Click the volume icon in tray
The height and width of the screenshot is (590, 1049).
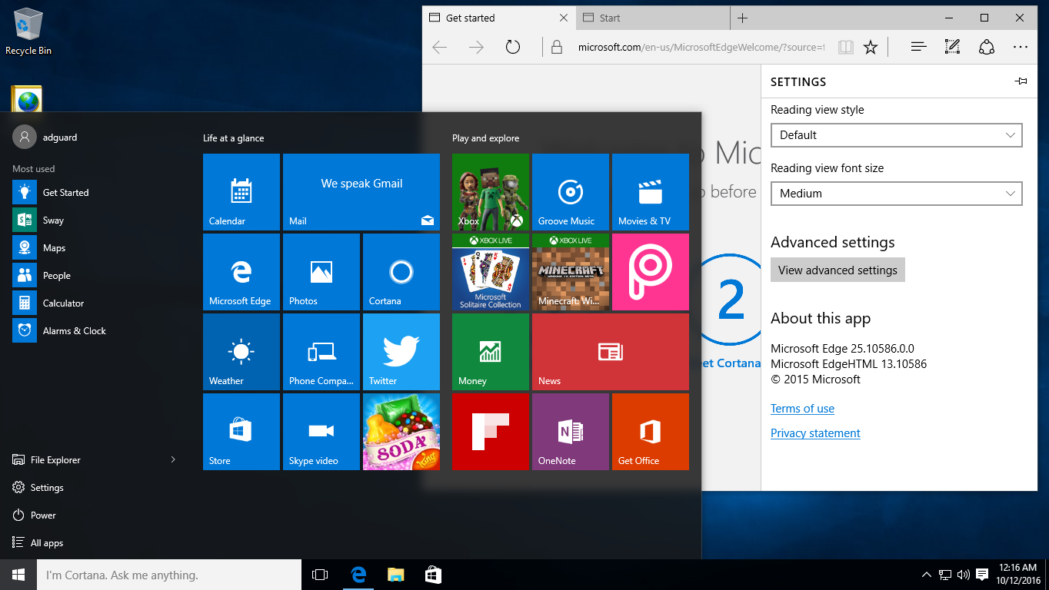click(964, 575)
